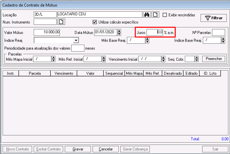230x154 pixels.
Task: Click the Índice Base Reaj. spinner
Action: pos(223,40)
